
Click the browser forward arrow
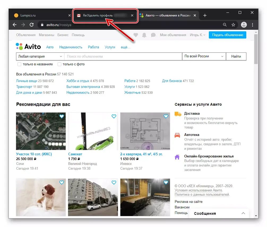23,25
